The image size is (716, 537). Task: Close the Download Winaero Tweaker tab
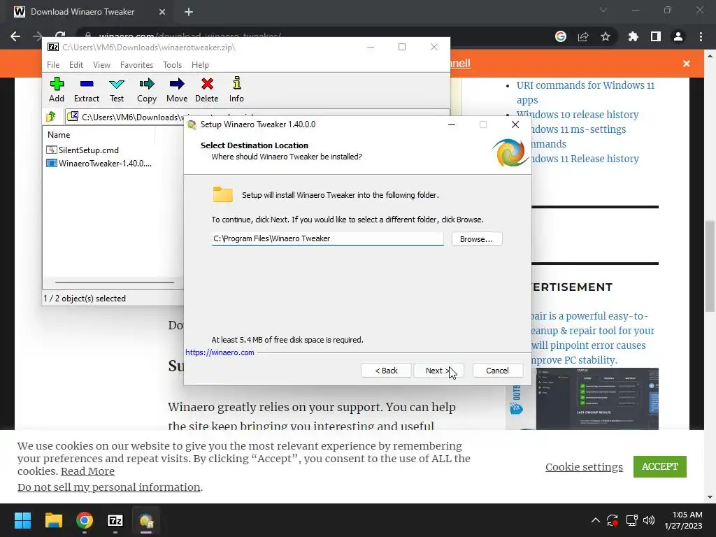click(x=162, y=12)
